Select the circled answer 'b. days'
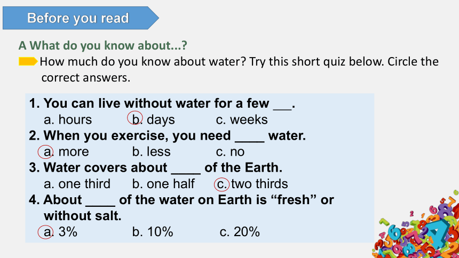The height and width of the screenshot is (258, 459). pyautogui.click(x=151, y=119)
